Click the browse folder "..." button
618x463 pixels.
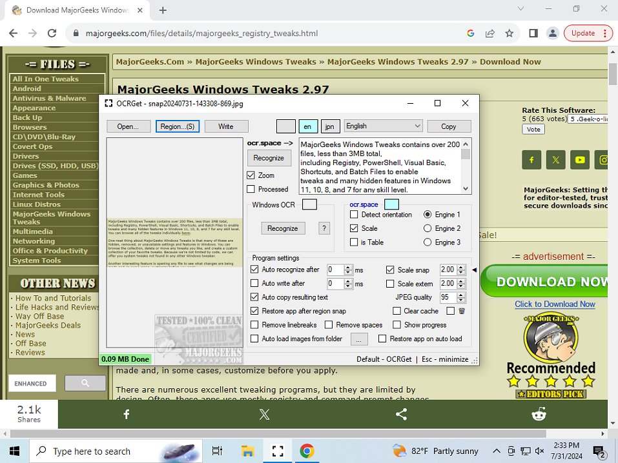point(359,339)
